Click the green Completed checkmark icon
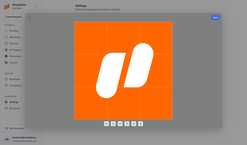 point(6,56)
